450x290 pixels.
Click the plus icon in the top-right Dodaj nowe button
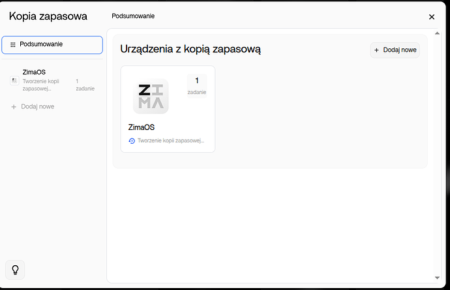(x=376, y=50)
